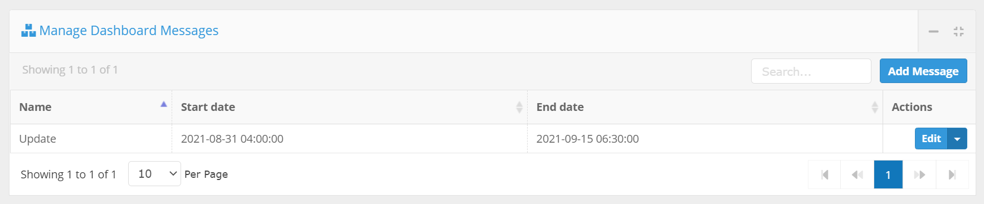Collapse the panel with the minus icon
The width and height of the screenshot is (984, 204).
click(x=933, y=32)
